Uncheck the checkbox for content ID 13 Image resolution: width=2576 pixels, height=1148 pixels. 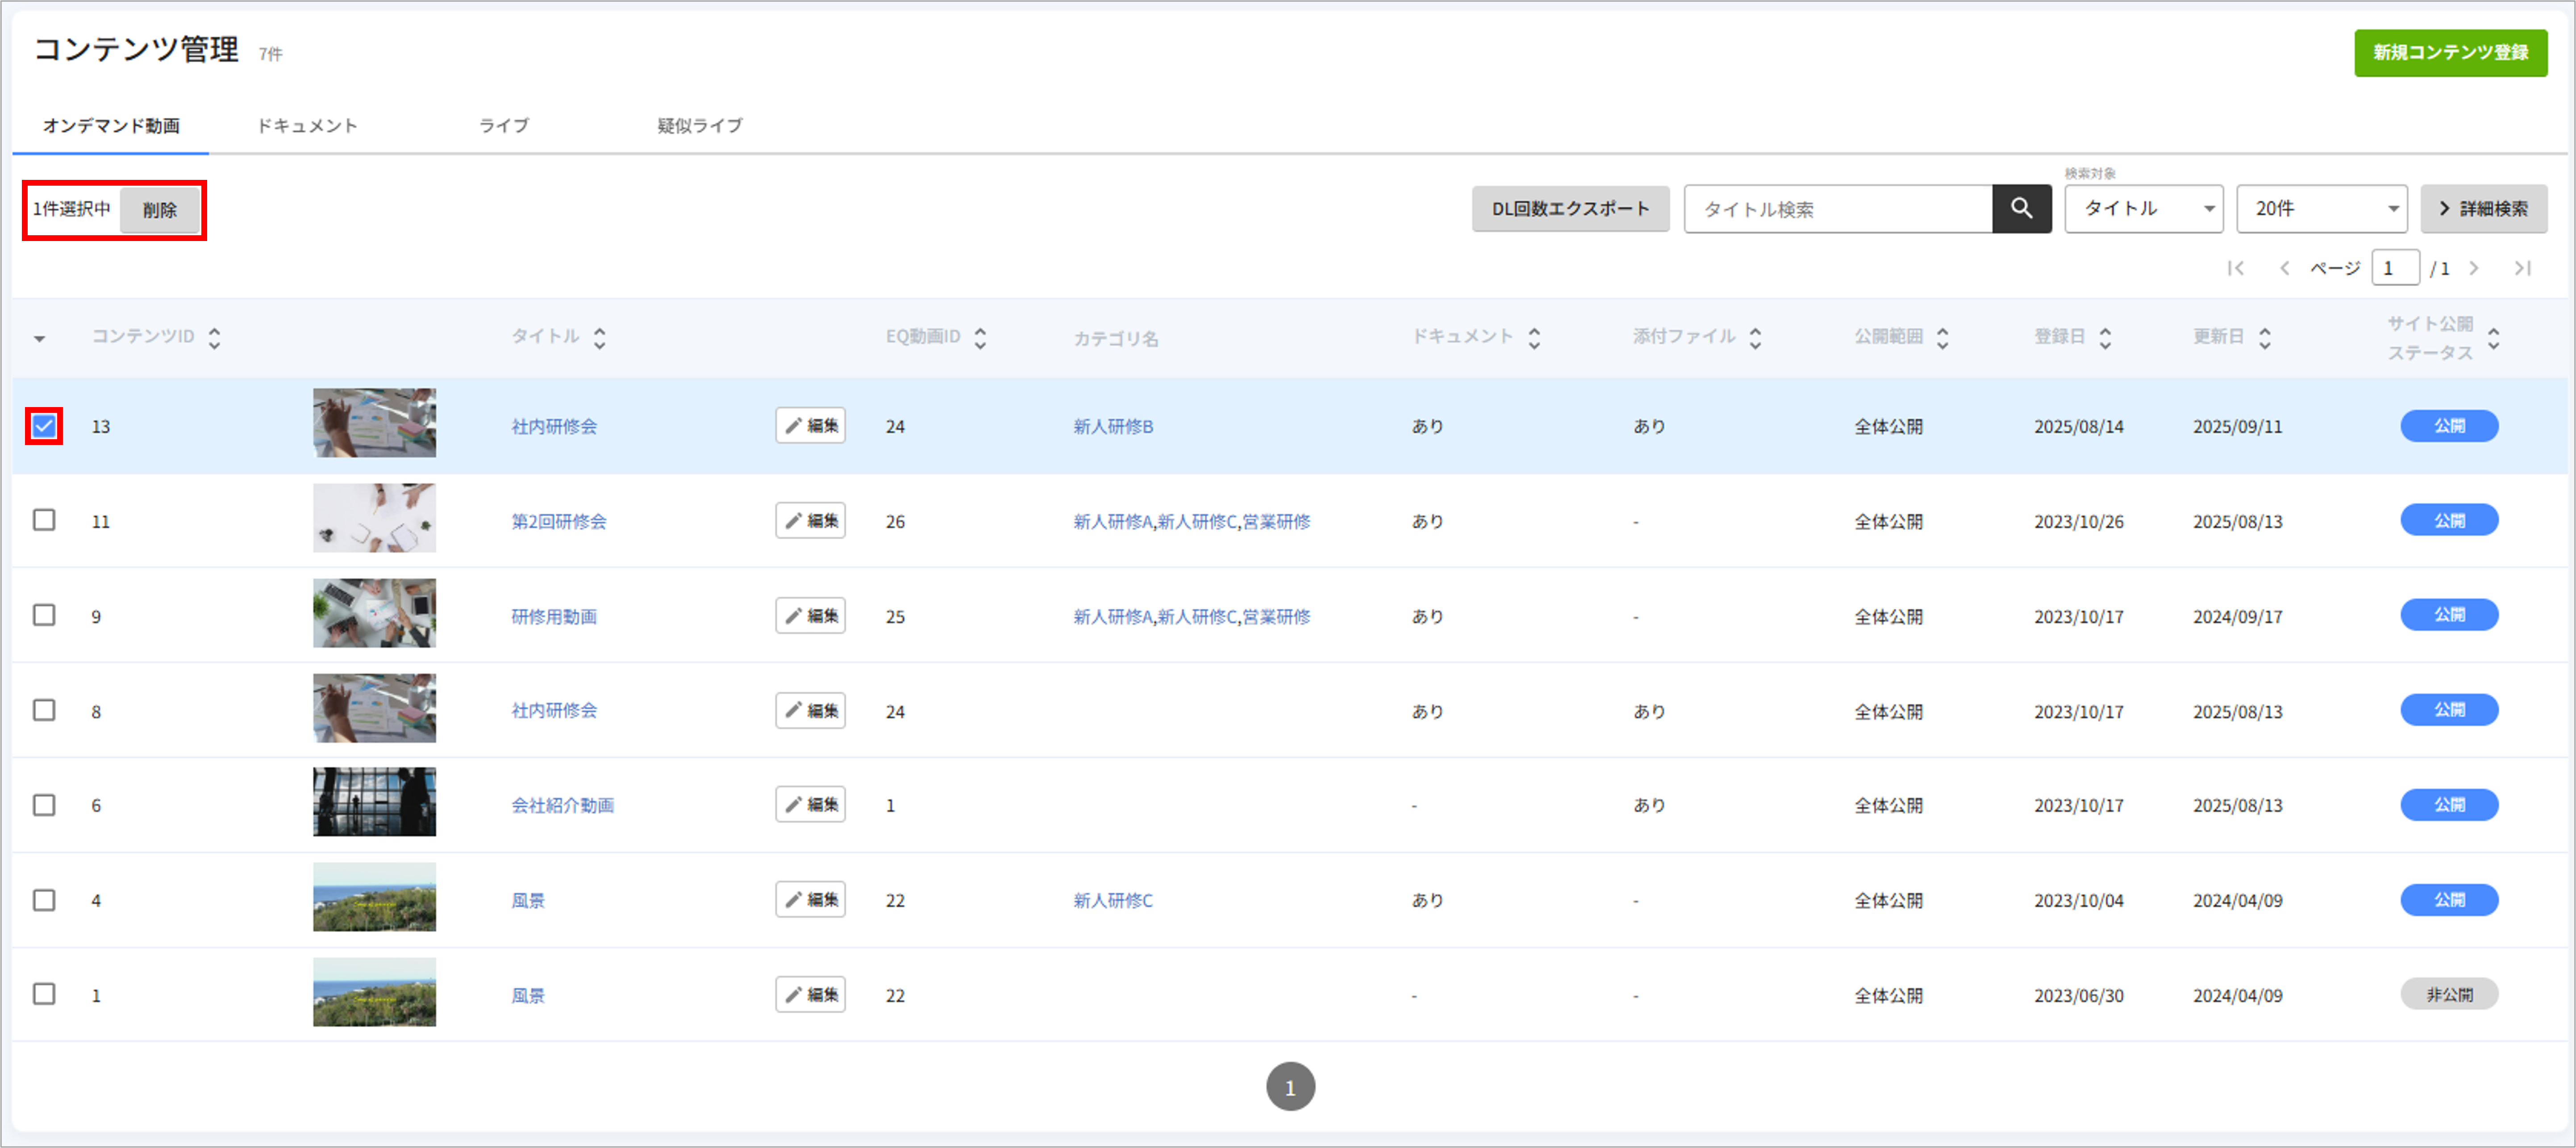click(x=44, y=426)
